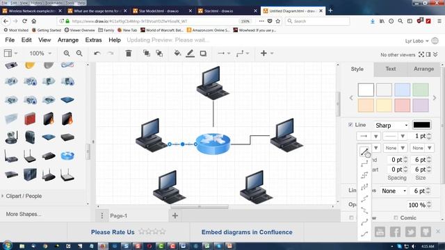The height and width of the screenshot is (250, 445).
Task: Bring selection to front icon
Action: (147, 53)
